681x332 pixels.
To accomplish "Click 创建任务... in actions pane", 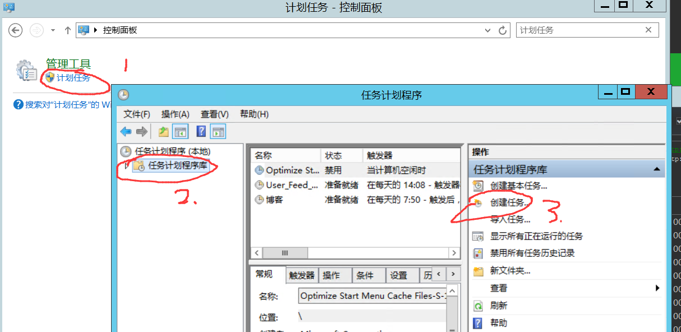I will click(x=509, y=202).
